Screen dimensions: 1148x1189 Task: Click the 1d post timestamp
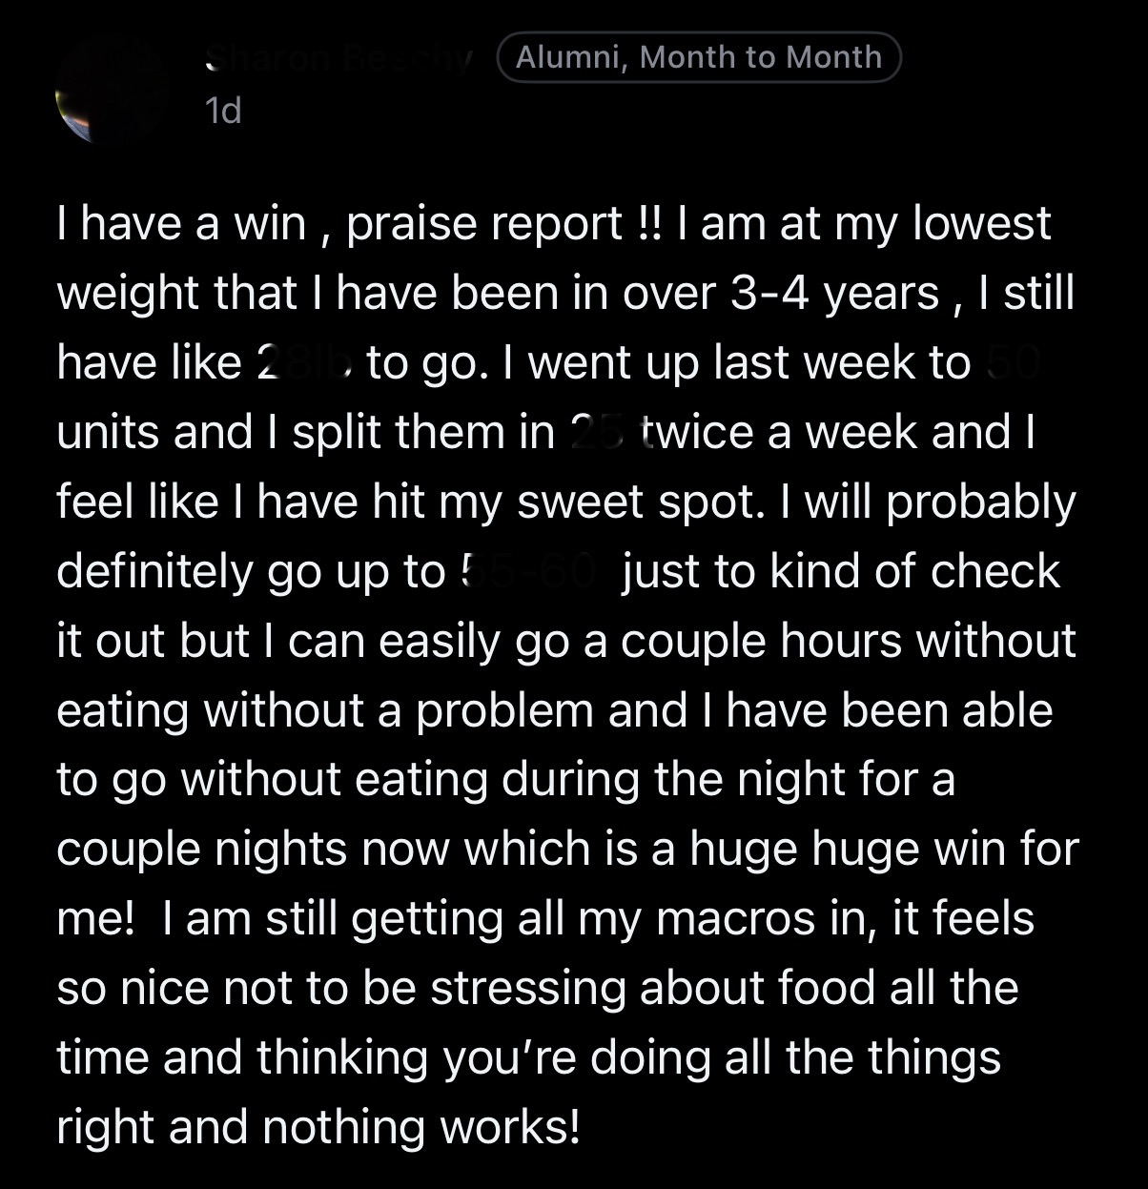223,112
